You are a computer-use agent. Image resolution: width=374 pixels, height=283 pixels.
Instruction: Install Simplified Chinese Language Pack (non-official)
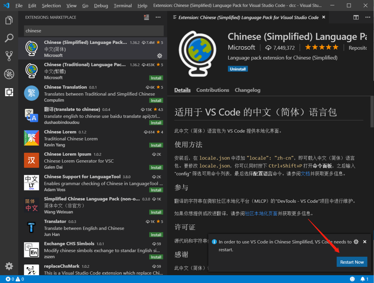pyautogui.click(x=156, y=212)
